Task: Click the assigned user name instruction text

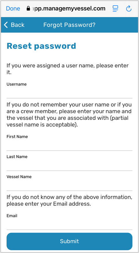Action: [x=67, y=69]
